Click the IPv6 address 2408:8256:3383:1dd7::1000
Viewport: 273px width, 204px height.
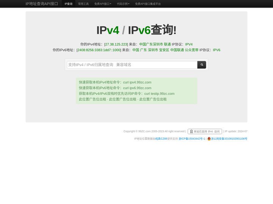point(99,50)
